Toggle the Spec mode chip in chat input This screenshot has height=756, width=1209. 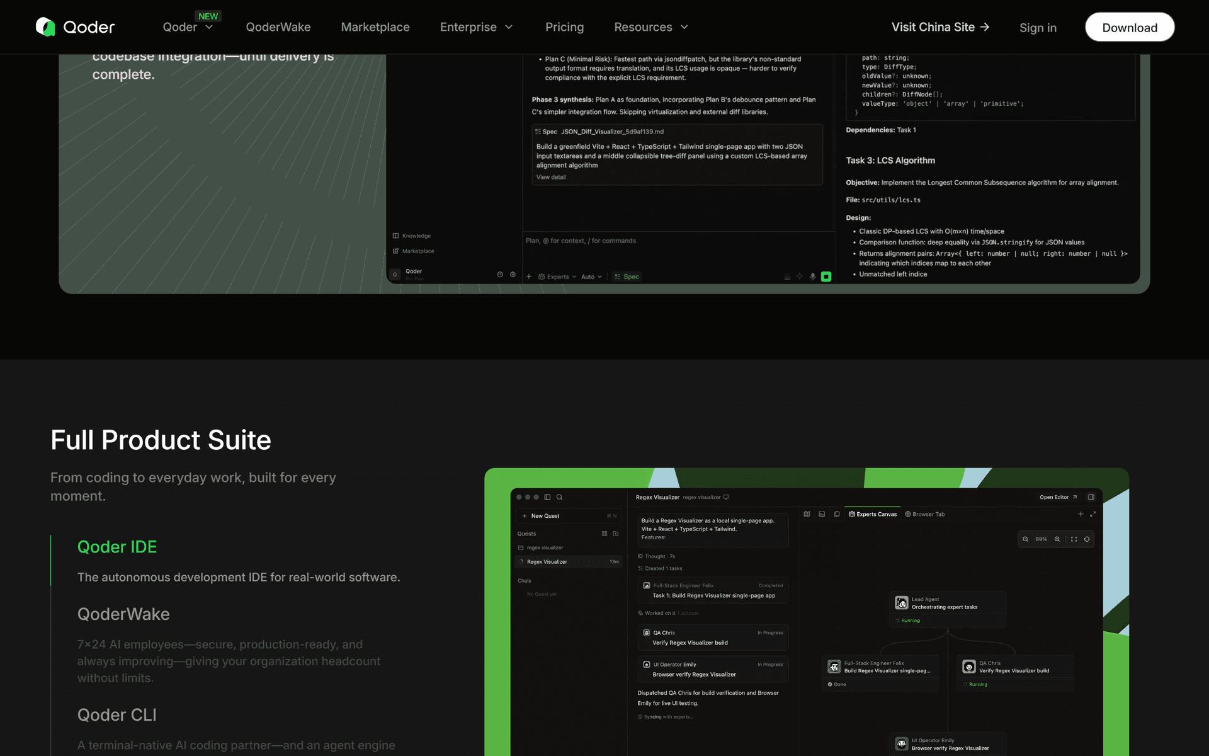click(627, 277)
